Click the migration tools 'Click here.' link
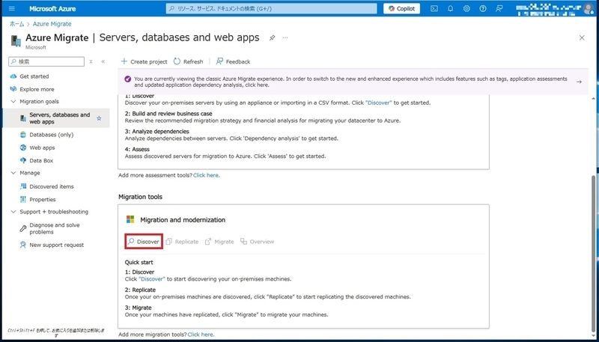The width and height of the screenshot is (599, 342). coord(201,335)
